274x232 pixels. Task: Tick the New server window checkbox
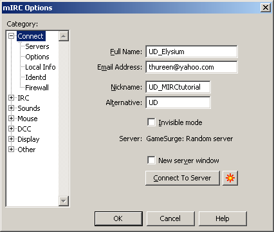click(151, 160)
